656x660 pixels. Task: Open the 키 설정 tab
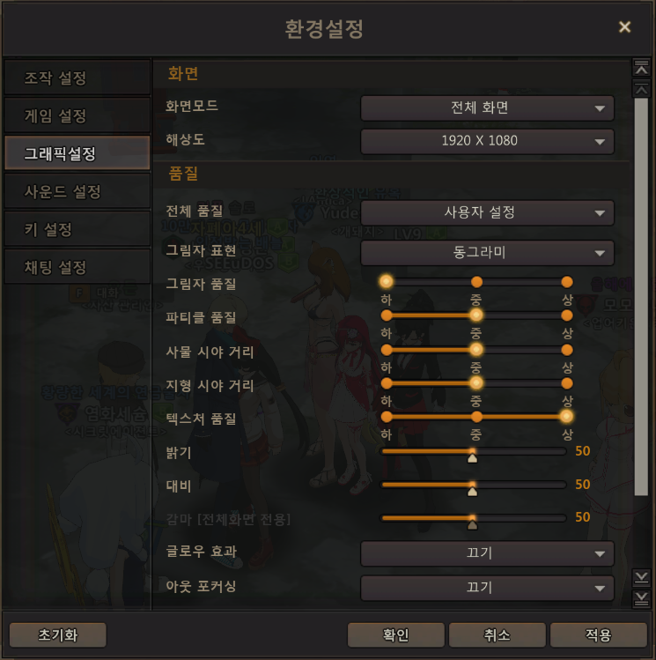point(77,229)
